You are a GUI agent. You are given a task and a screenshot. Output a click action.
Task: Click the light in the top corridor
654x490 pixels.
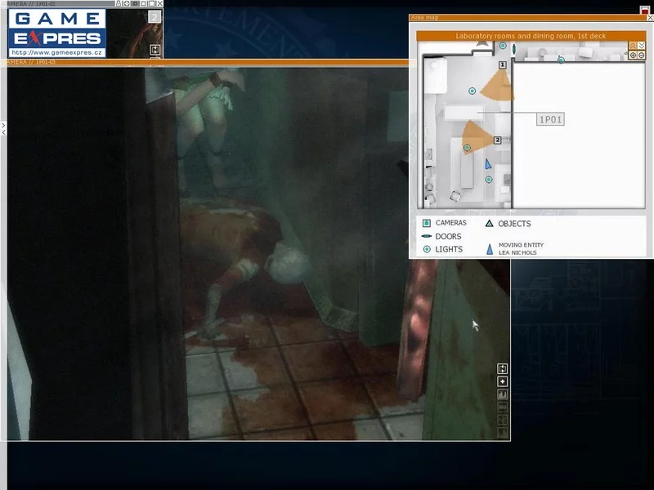pos(561,60)
